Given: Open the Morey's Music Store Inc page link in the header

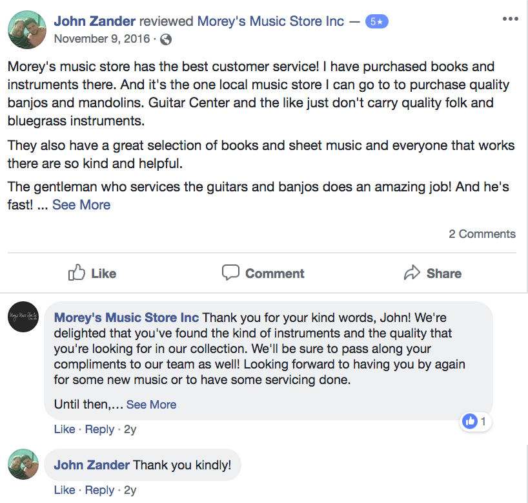Looking at the screenshot, I should [270, 21].
